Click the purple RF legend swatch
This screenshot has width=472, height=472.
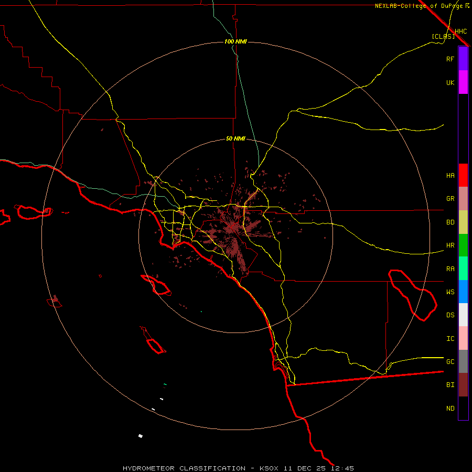463,59
